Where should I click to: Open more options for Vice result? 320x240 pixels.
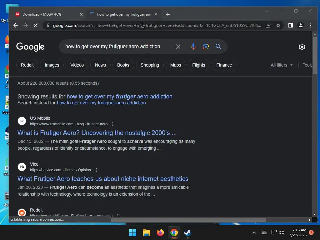(96, 170)
